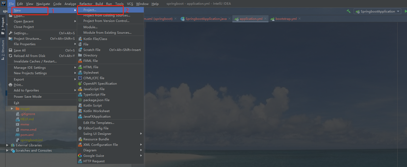
Task: Click the Resource Bundle icon
Action: click(x=80, y=139)
